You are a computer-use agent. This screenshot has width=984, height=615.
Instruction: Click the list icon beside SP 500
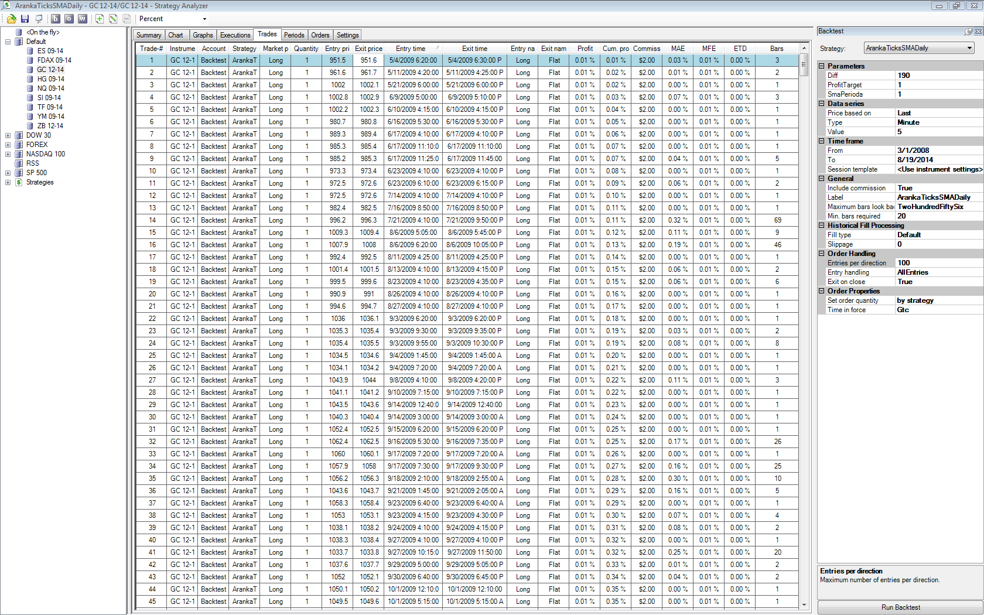pyautogui.click(x=19, y=173)
